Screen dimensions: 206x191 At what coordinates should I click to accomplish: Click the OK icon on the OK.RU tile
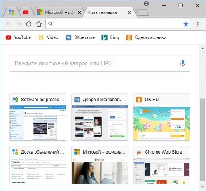[139, 100]
